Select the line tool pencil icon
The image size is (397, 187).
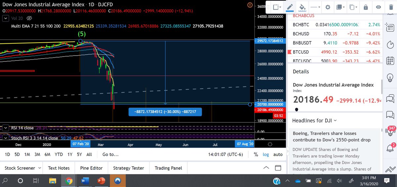click(290, 7)
